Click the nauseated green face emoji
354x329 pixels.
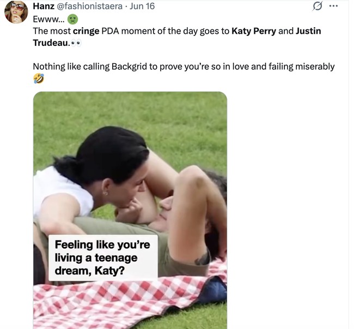tap(72, 19)
